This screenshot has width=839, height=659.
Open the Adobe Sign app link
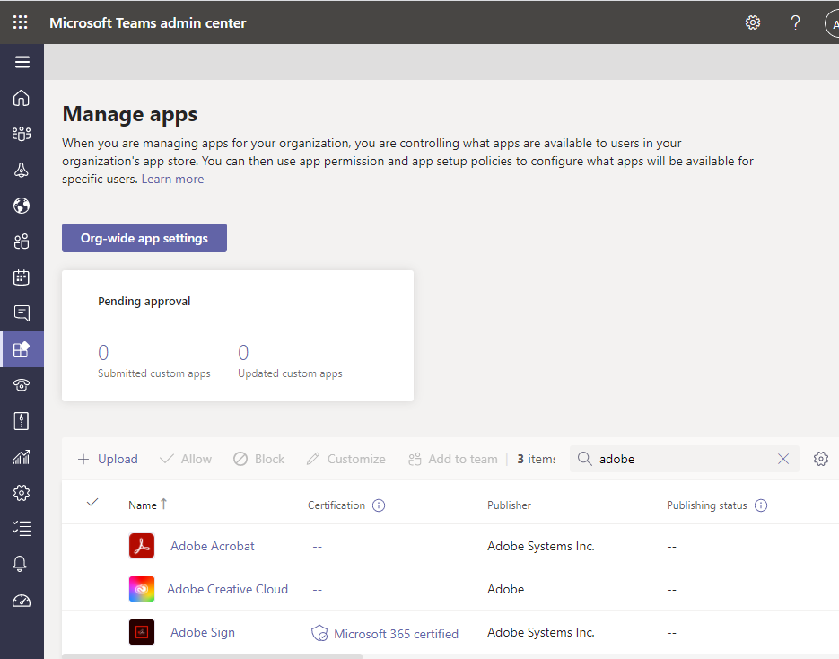(x=203, y=632)
